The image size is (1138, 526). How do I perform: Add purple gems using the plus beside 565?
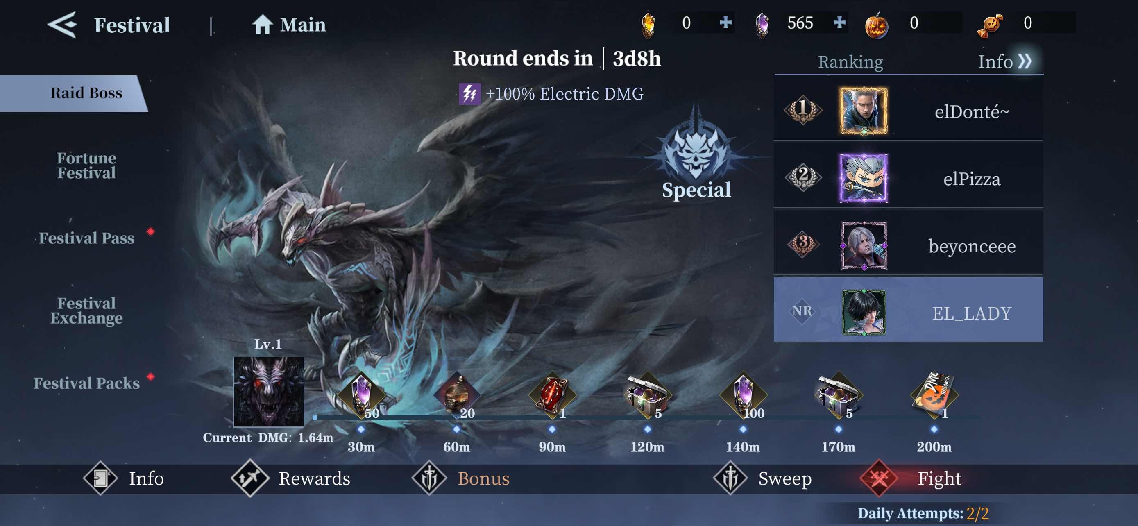839,23
